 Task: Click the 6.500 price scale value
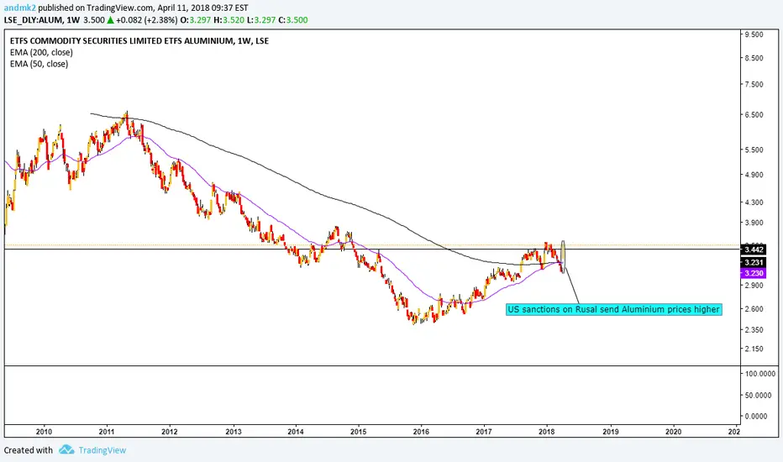754,114
